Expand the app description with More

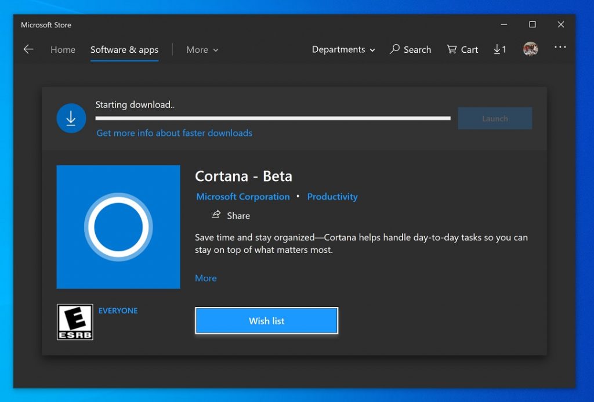[x=206, y=278]
